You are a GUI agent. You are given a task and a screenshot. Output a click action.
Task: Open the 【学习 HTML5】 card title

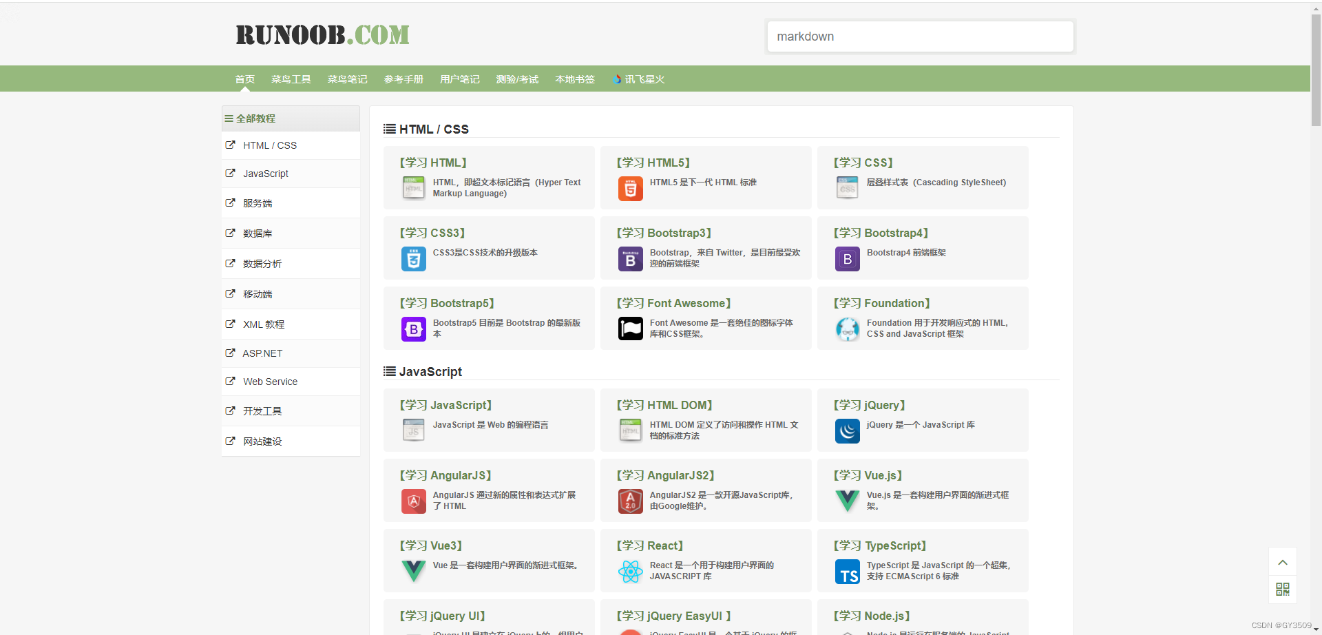click(x=653, y=163)
